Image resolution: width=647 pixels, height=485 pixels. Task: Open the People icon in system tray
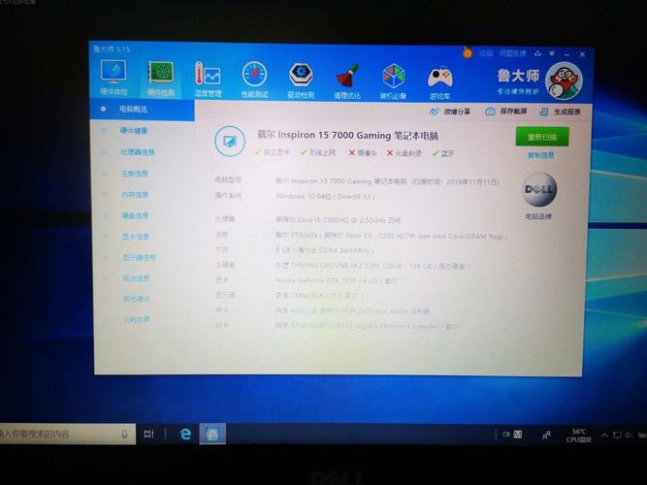(546, 436)
